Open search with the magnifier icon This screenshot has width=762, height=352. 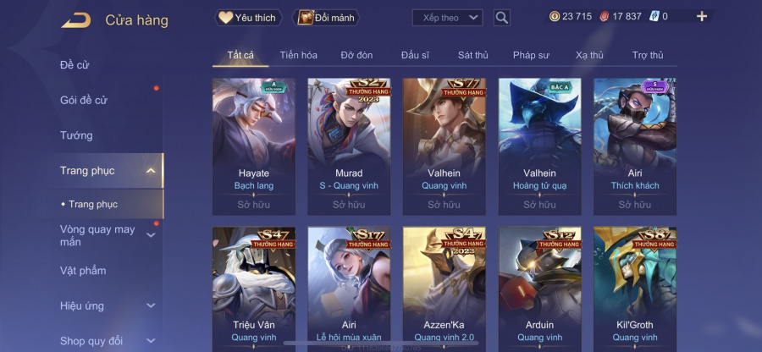point(501,18)
